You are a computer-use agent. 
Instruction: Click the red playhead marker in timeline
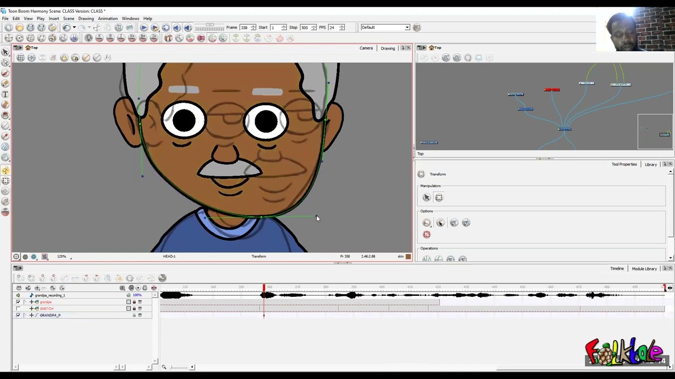point(264,287)
